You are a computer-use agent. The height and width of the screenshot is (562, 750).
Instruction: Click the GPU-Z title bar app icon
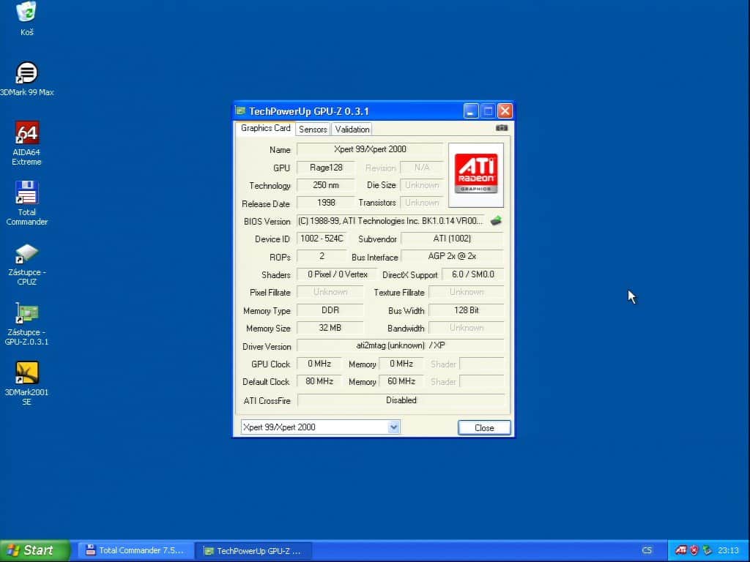(x=240, y=111)
